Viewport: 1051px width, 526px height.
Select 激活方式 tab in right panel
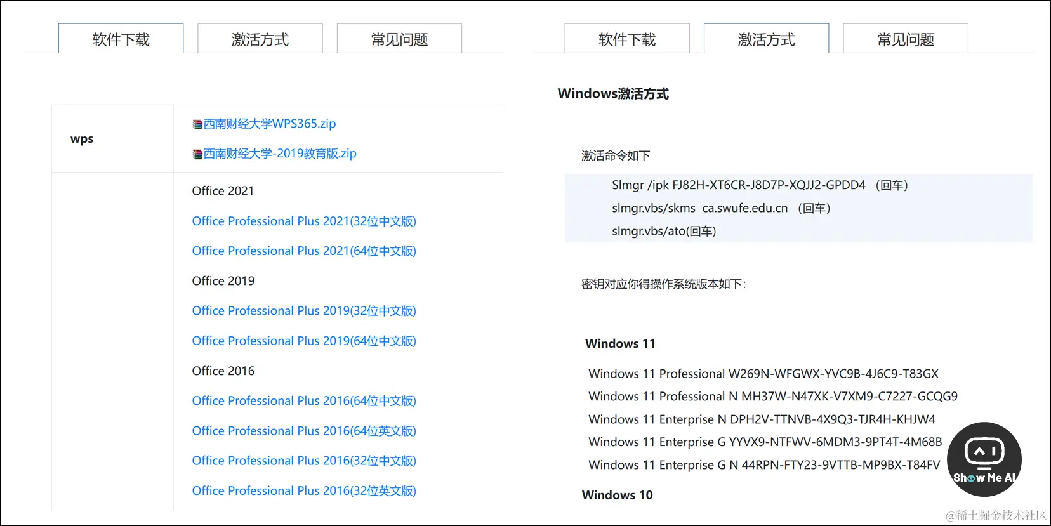[x=766, y=39]
